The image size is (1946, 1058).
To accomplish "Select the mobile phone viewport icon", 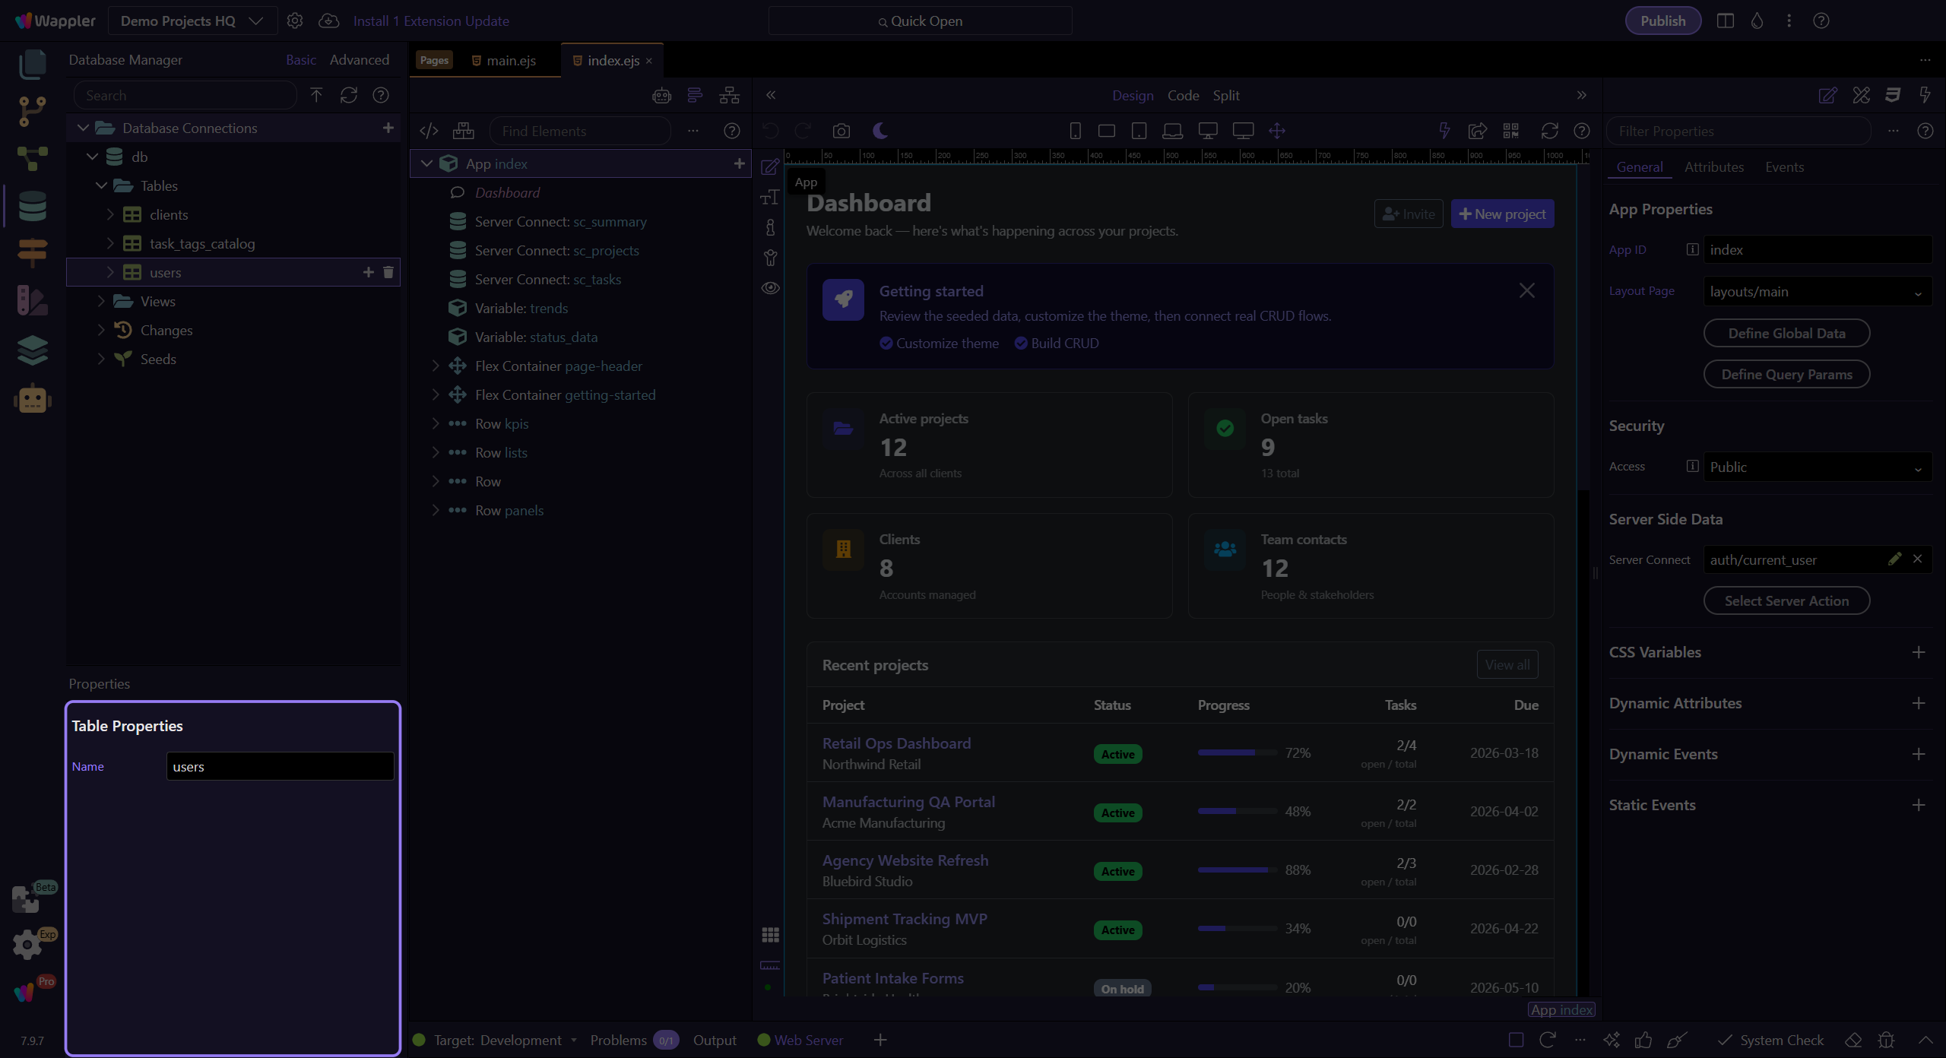I will click(1075, 131).
